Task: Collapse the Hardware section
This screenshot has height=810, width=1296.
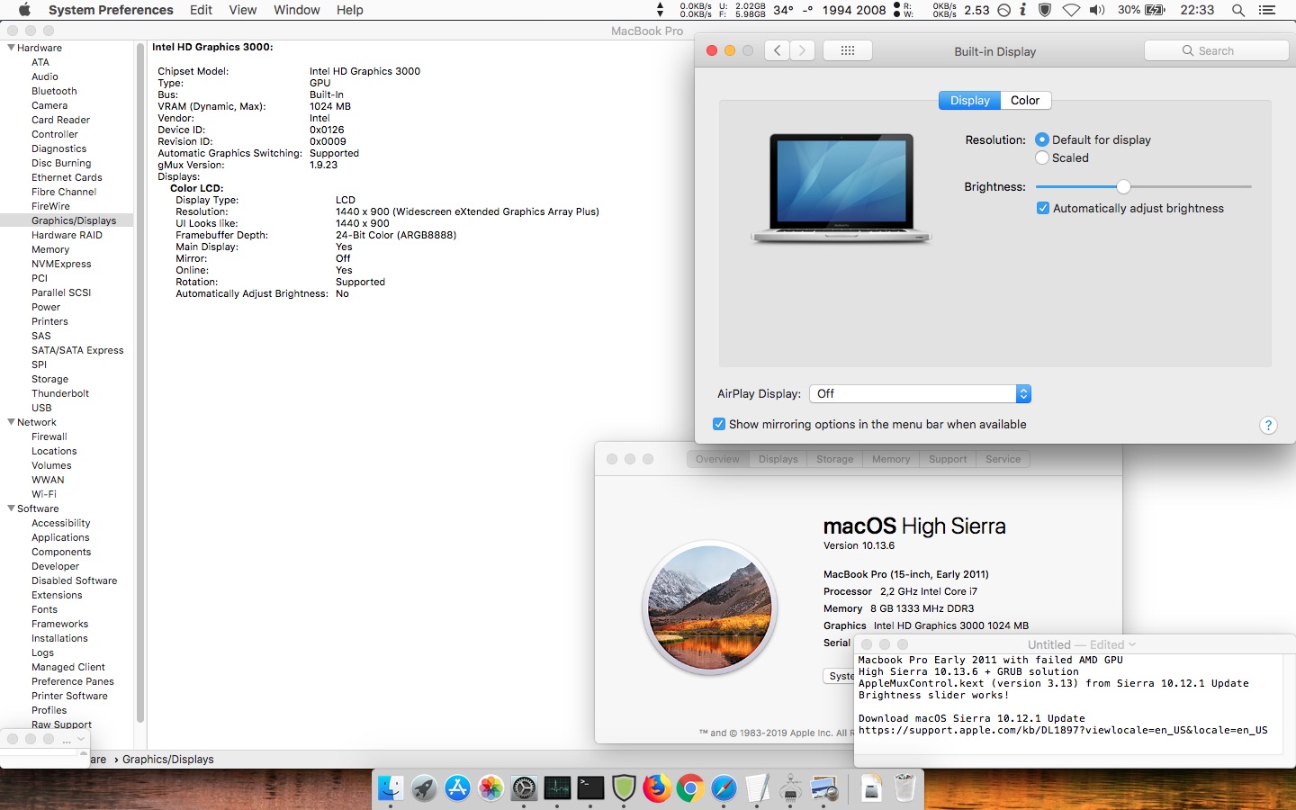Action: [12, 48]
